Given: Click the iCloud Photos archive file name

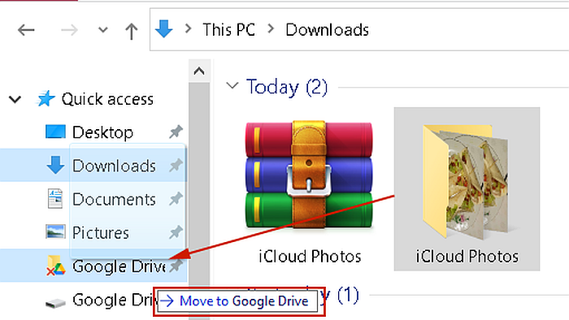Looking at the screenshot, I should tap(310, 257).
